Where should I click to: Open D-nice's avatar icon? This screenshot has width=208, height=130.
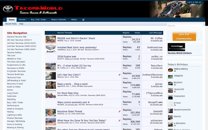click(170, 104)
